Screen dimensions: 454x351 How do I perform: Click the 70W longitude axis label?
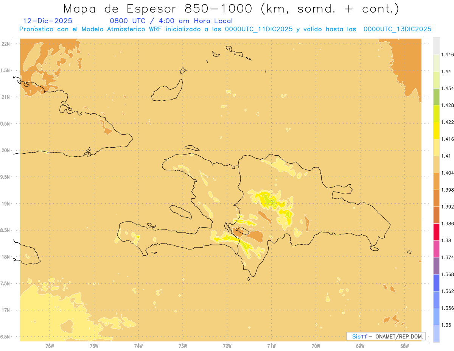pyautogui.click(x=316, y=346)
